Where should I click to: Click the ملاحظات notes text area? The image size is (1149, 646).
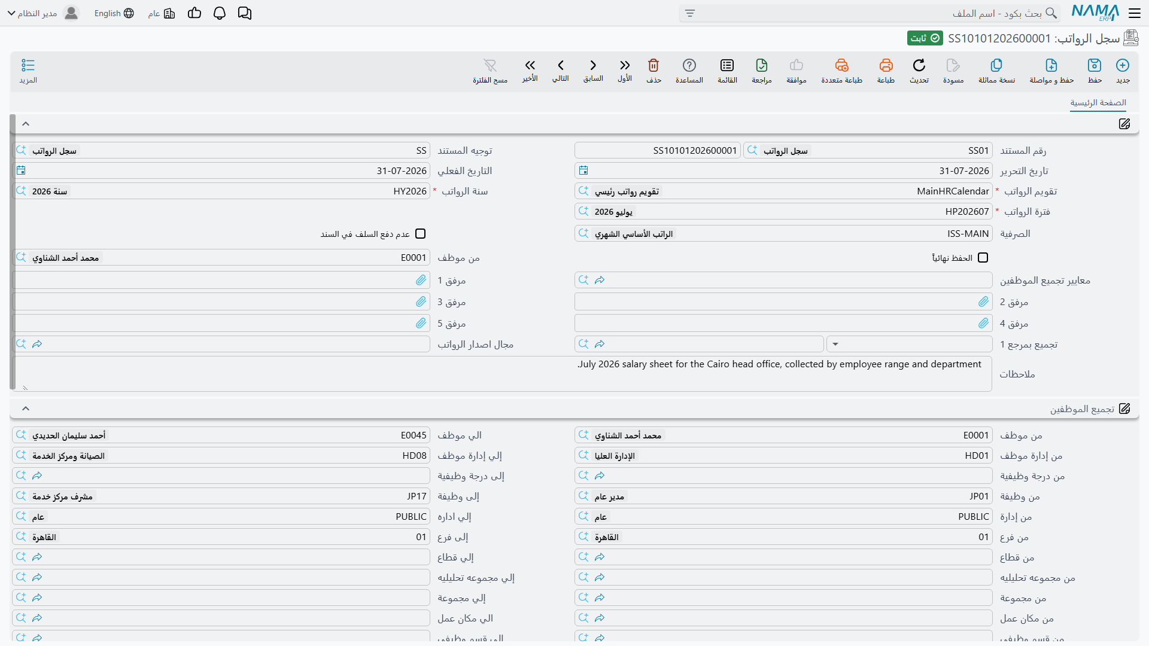503,374
